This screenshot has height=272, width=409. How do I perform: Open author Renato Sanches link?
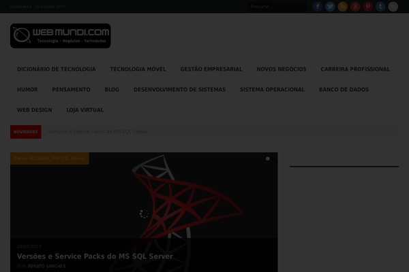click(x=47, y=267)
